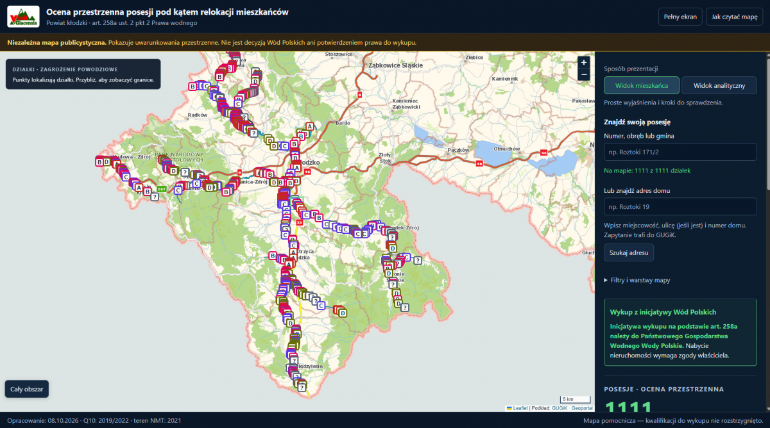This screenshot has height=428, width=770.
Task: Open the Geoportal attribution link
Action: click(582, 408)
